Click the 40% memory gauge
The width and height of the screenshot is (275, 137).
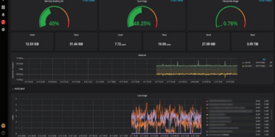click(x=54, y=17)
